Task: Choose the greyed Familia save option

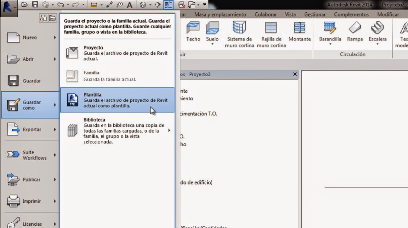Action: 117,76
